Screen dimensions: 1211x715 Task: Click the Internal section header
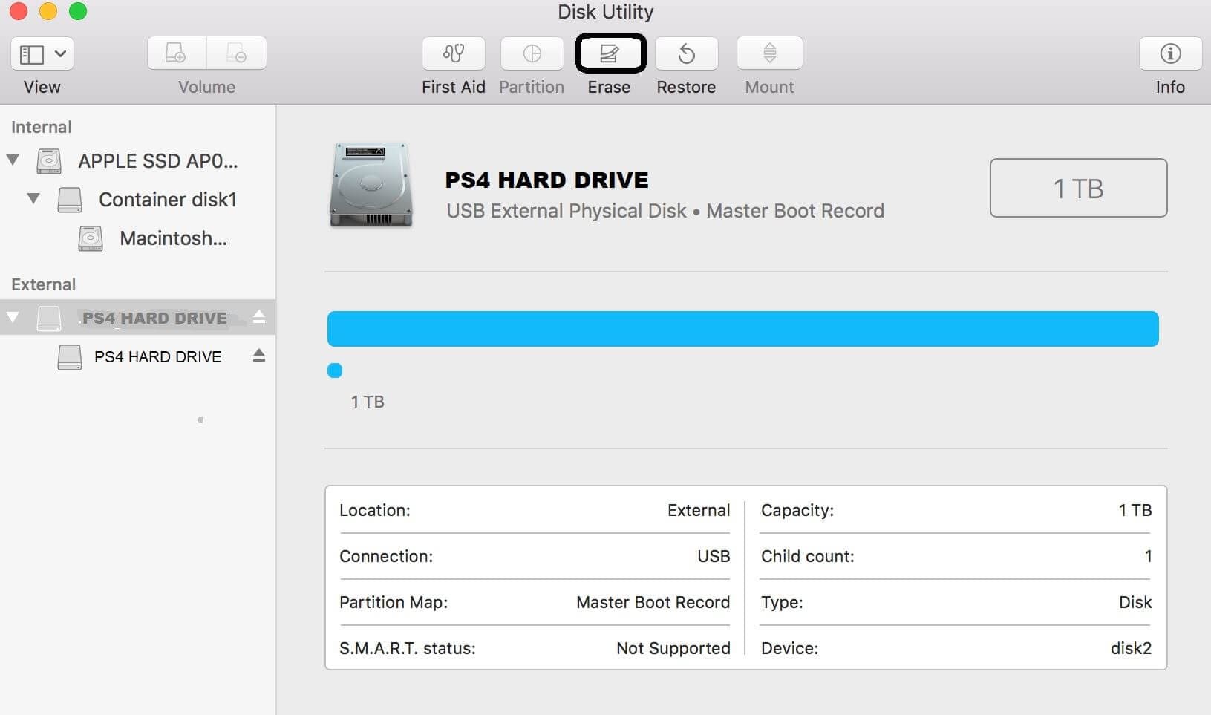click(42, 127)
